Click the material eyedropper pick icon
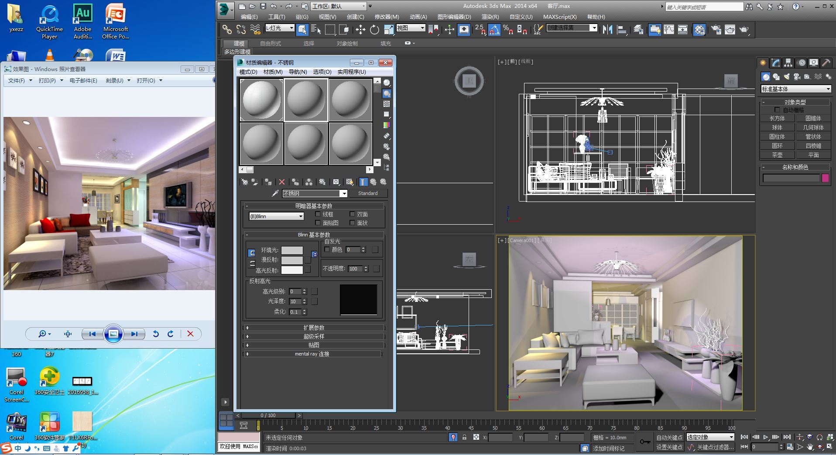836x455 pixels. tap(275, 193)
